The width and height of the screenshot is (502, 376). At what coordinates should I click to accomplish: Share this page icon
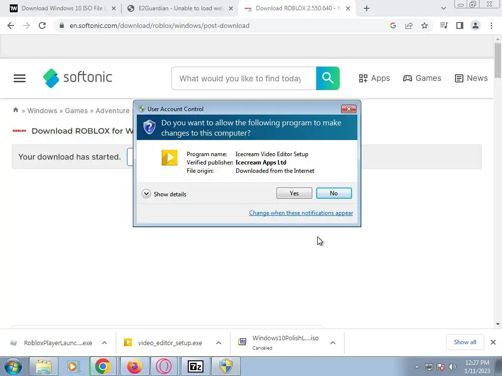[x=409, y=25]
